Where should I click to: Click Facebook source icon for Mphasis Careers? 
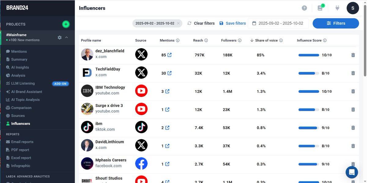coord(141,163)
